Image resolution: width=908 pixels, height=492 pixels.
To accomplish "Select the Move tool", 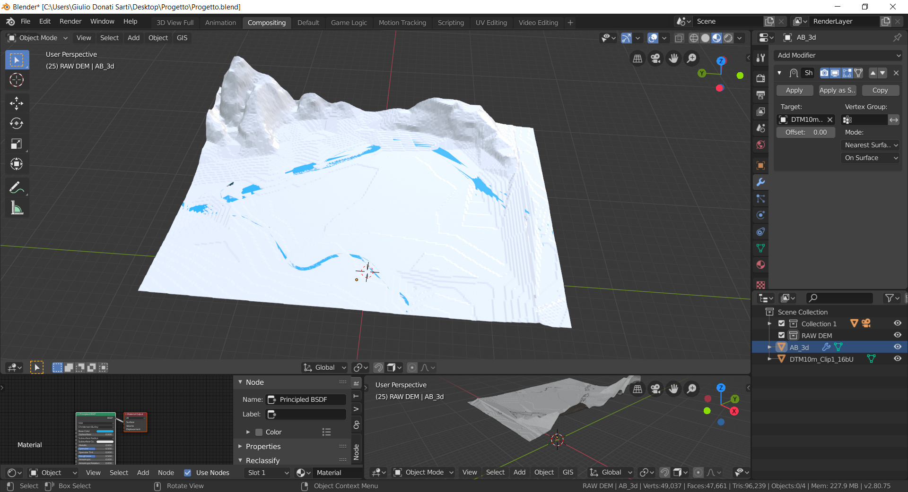I will 17,103.
